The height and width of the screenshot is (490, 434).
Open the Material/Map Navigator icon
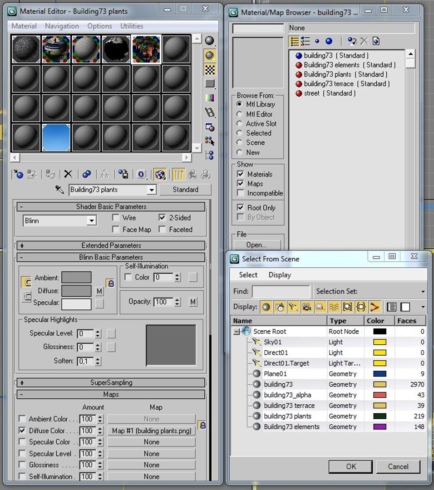tap(209, 155)
